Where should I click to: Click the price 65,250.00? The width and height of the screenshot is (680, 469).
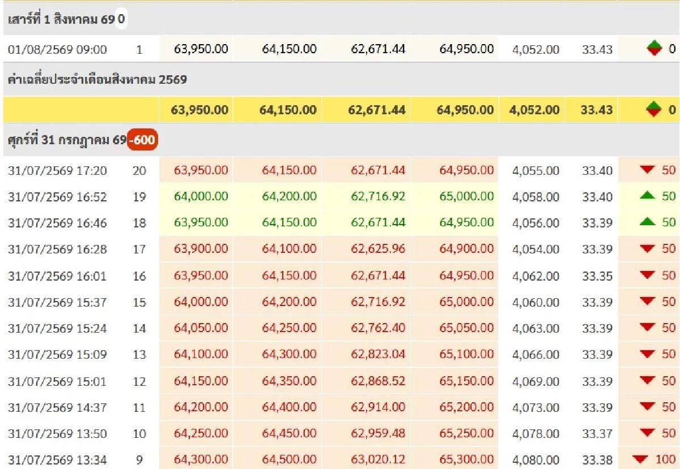point(466,434)
